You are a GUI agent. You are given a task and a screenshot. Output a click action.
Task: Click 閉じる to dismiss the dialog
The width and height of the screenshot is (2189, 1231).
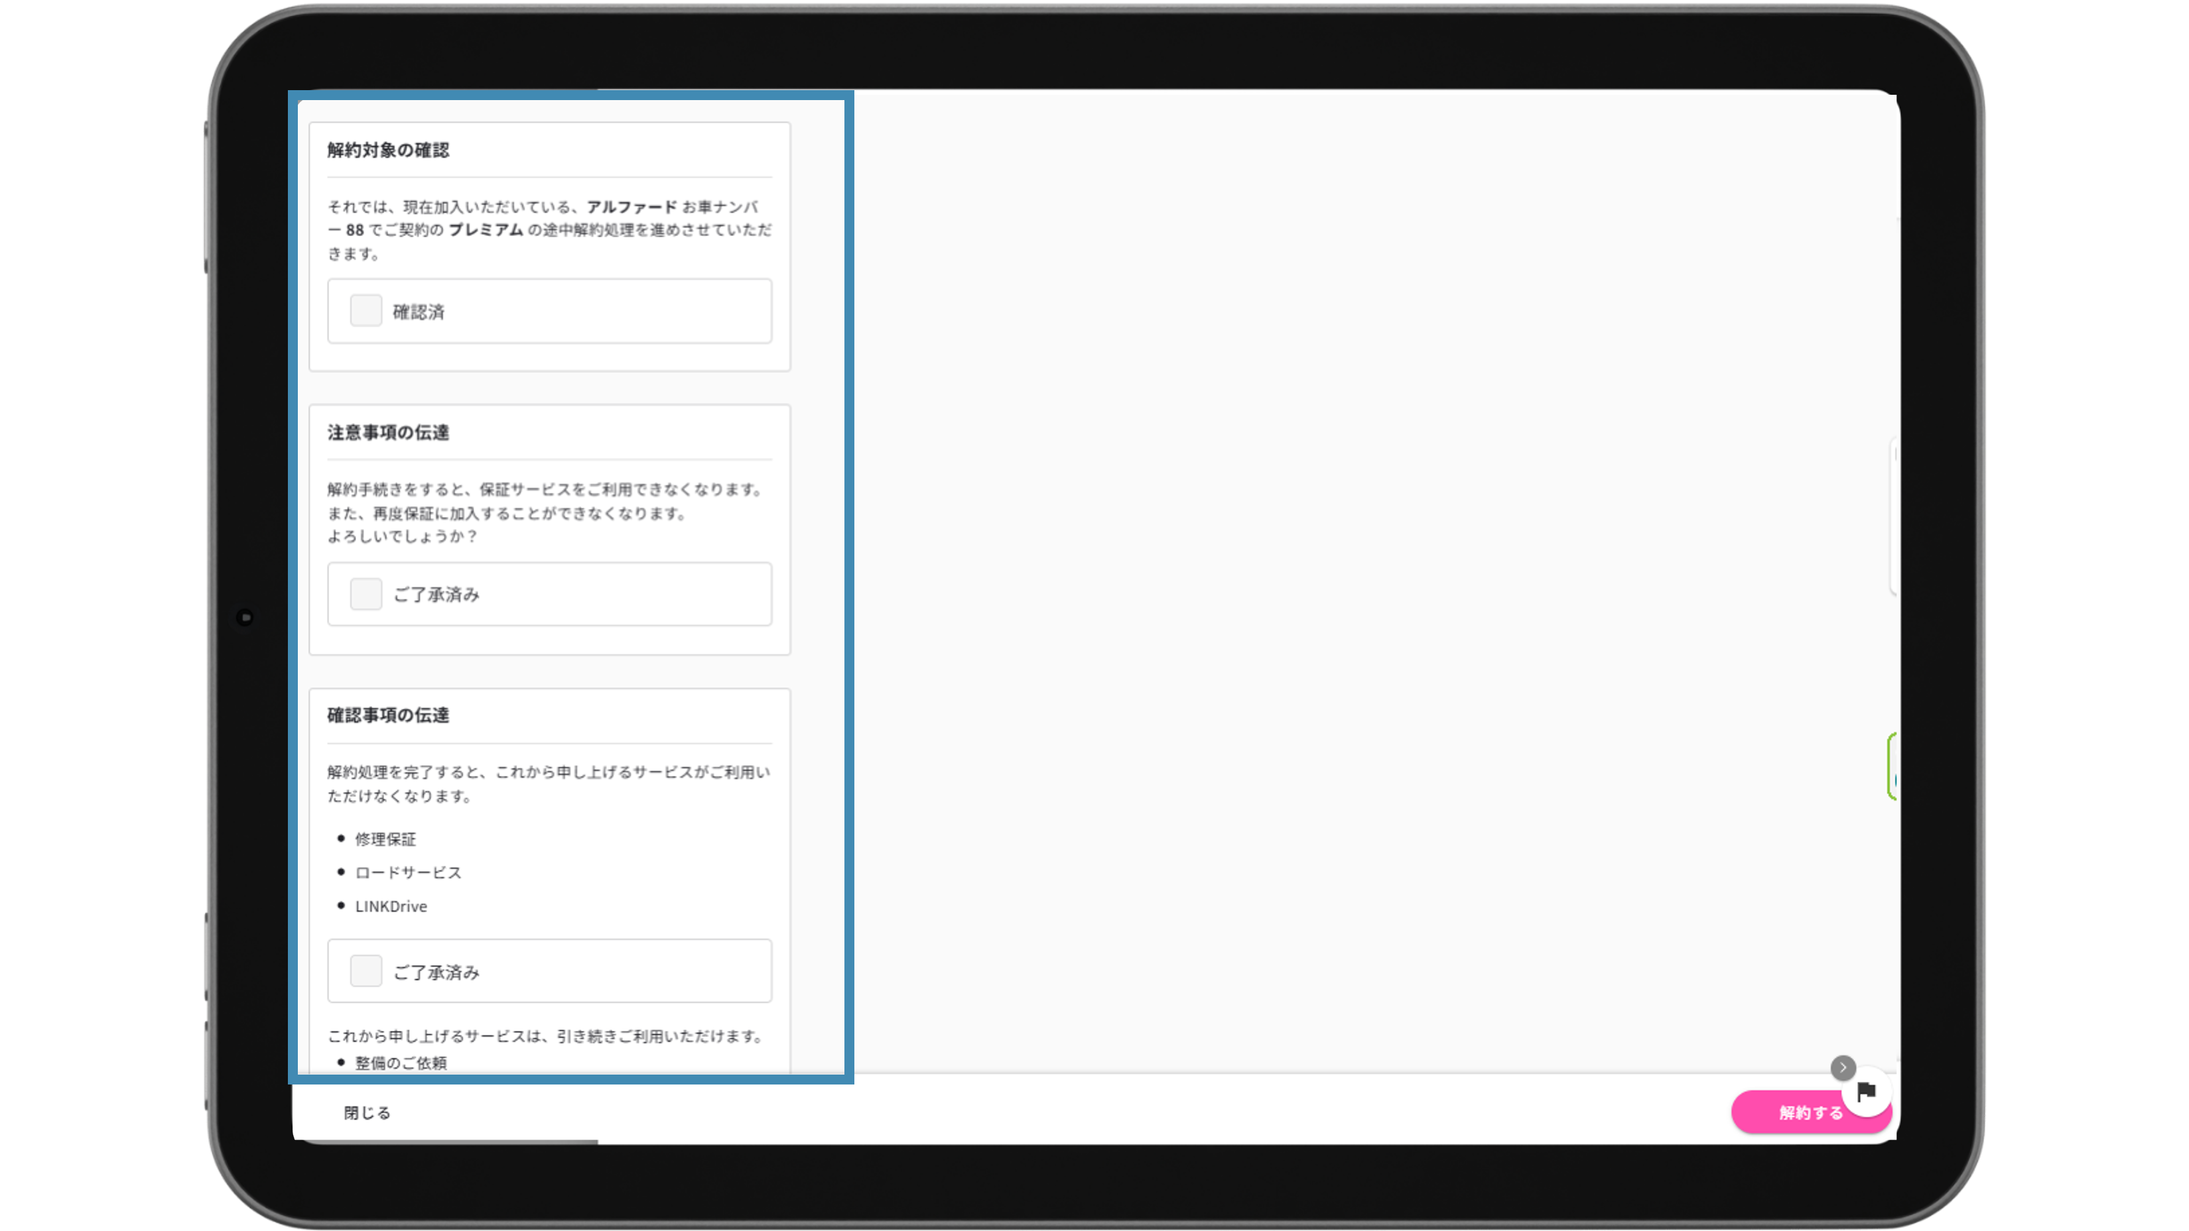tap(365, 1112)
